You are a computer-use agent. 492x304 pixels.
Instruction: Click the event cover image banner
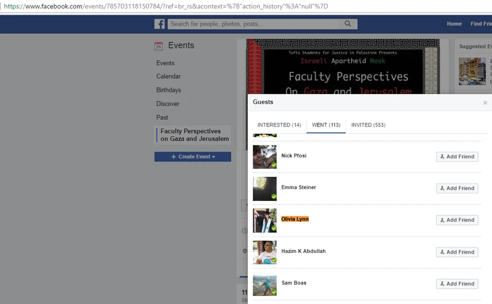coord(343,66)
